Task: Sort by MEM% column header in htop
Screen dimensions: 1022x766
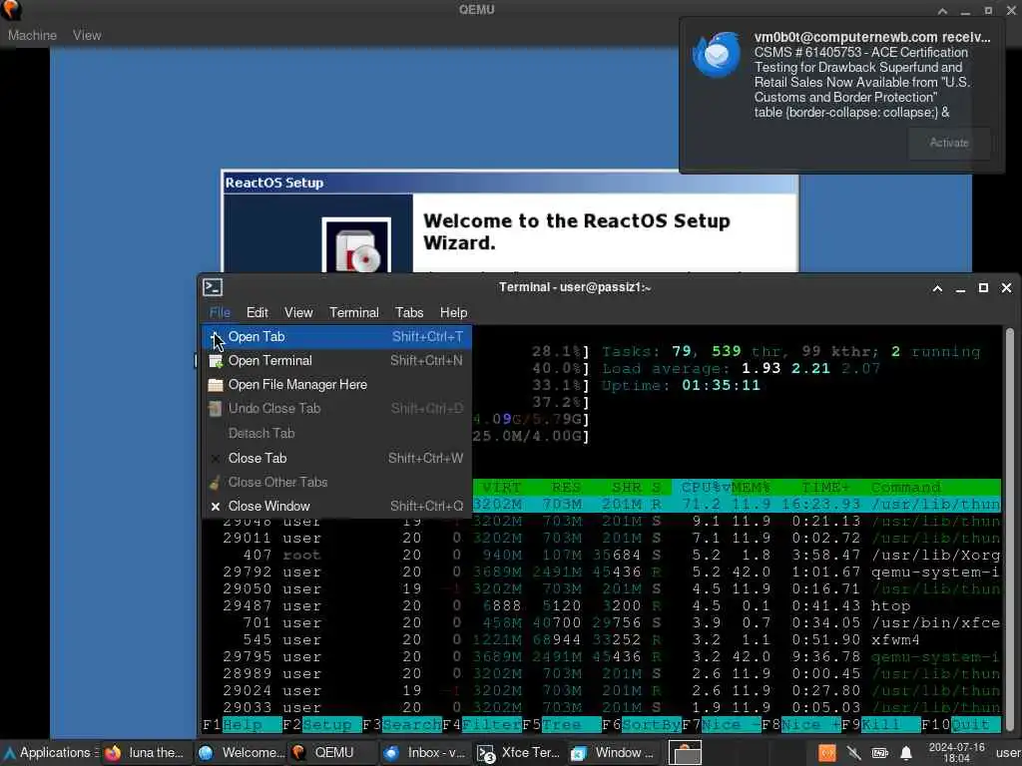Action: click(751, 487)
